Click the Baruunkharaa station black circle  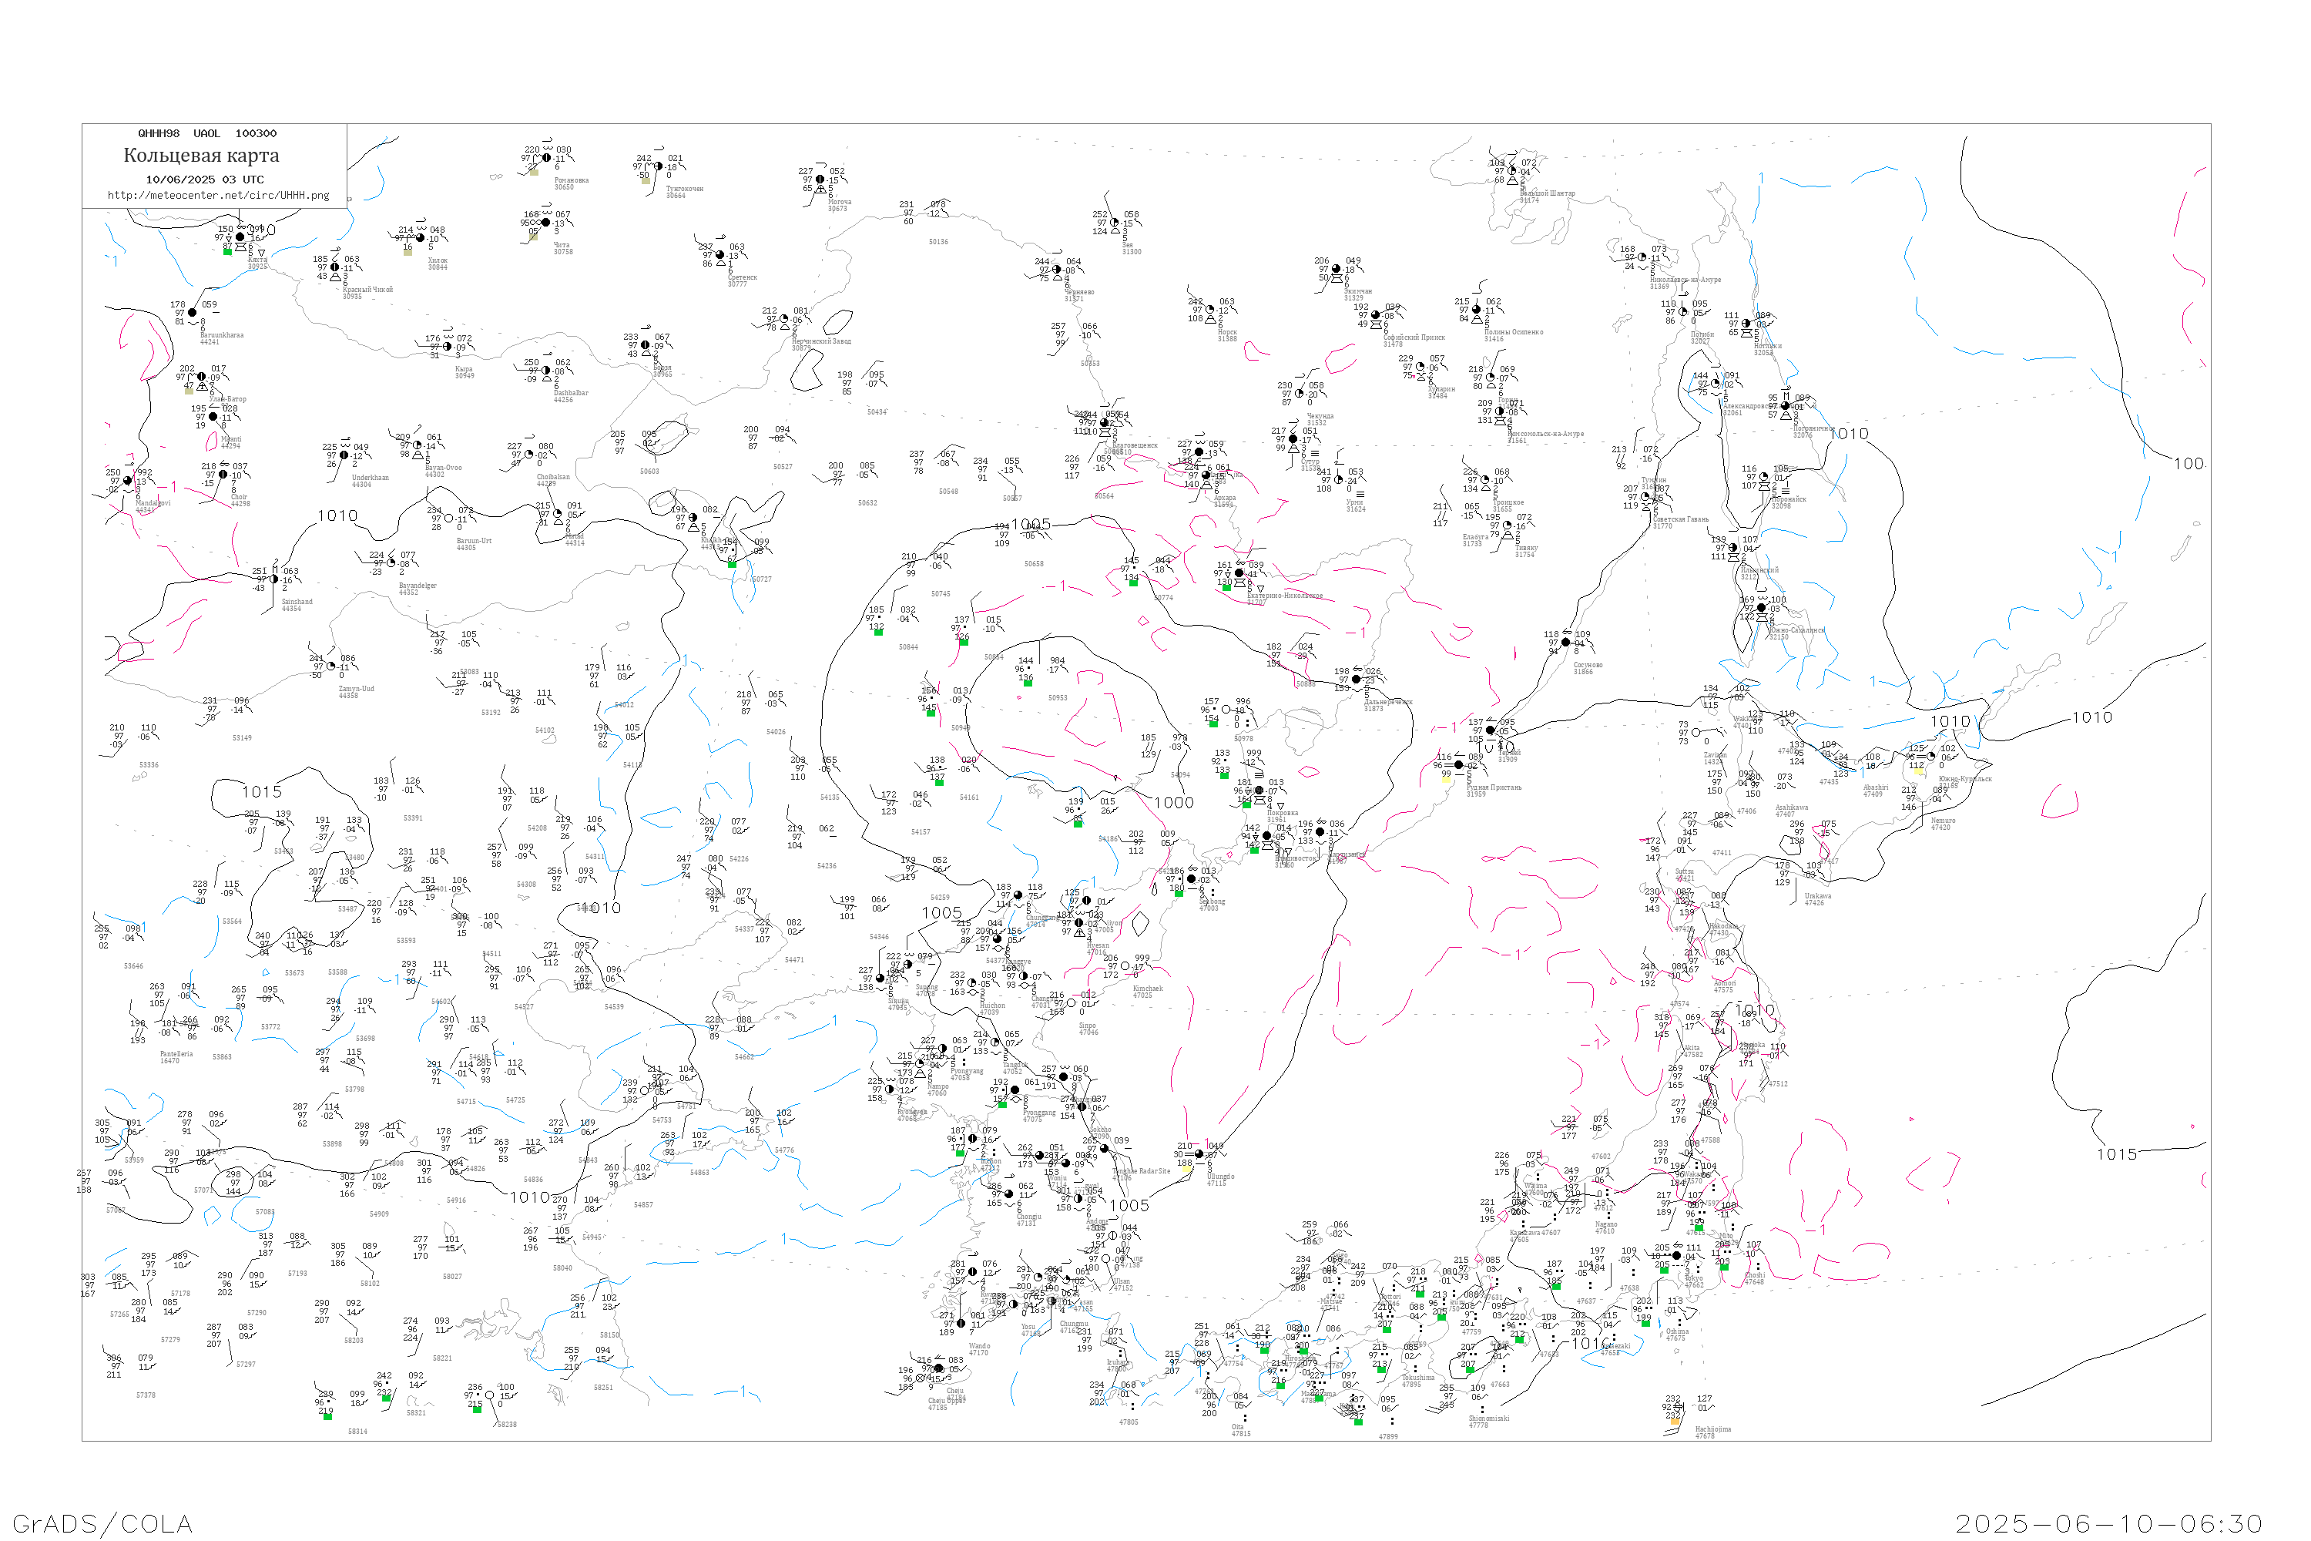pos(193,313)
